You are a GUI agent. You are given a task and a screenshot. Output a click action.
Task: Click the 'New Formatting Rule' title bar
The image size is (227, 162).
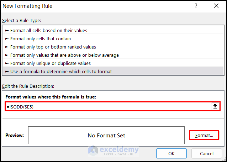(89, 6)
